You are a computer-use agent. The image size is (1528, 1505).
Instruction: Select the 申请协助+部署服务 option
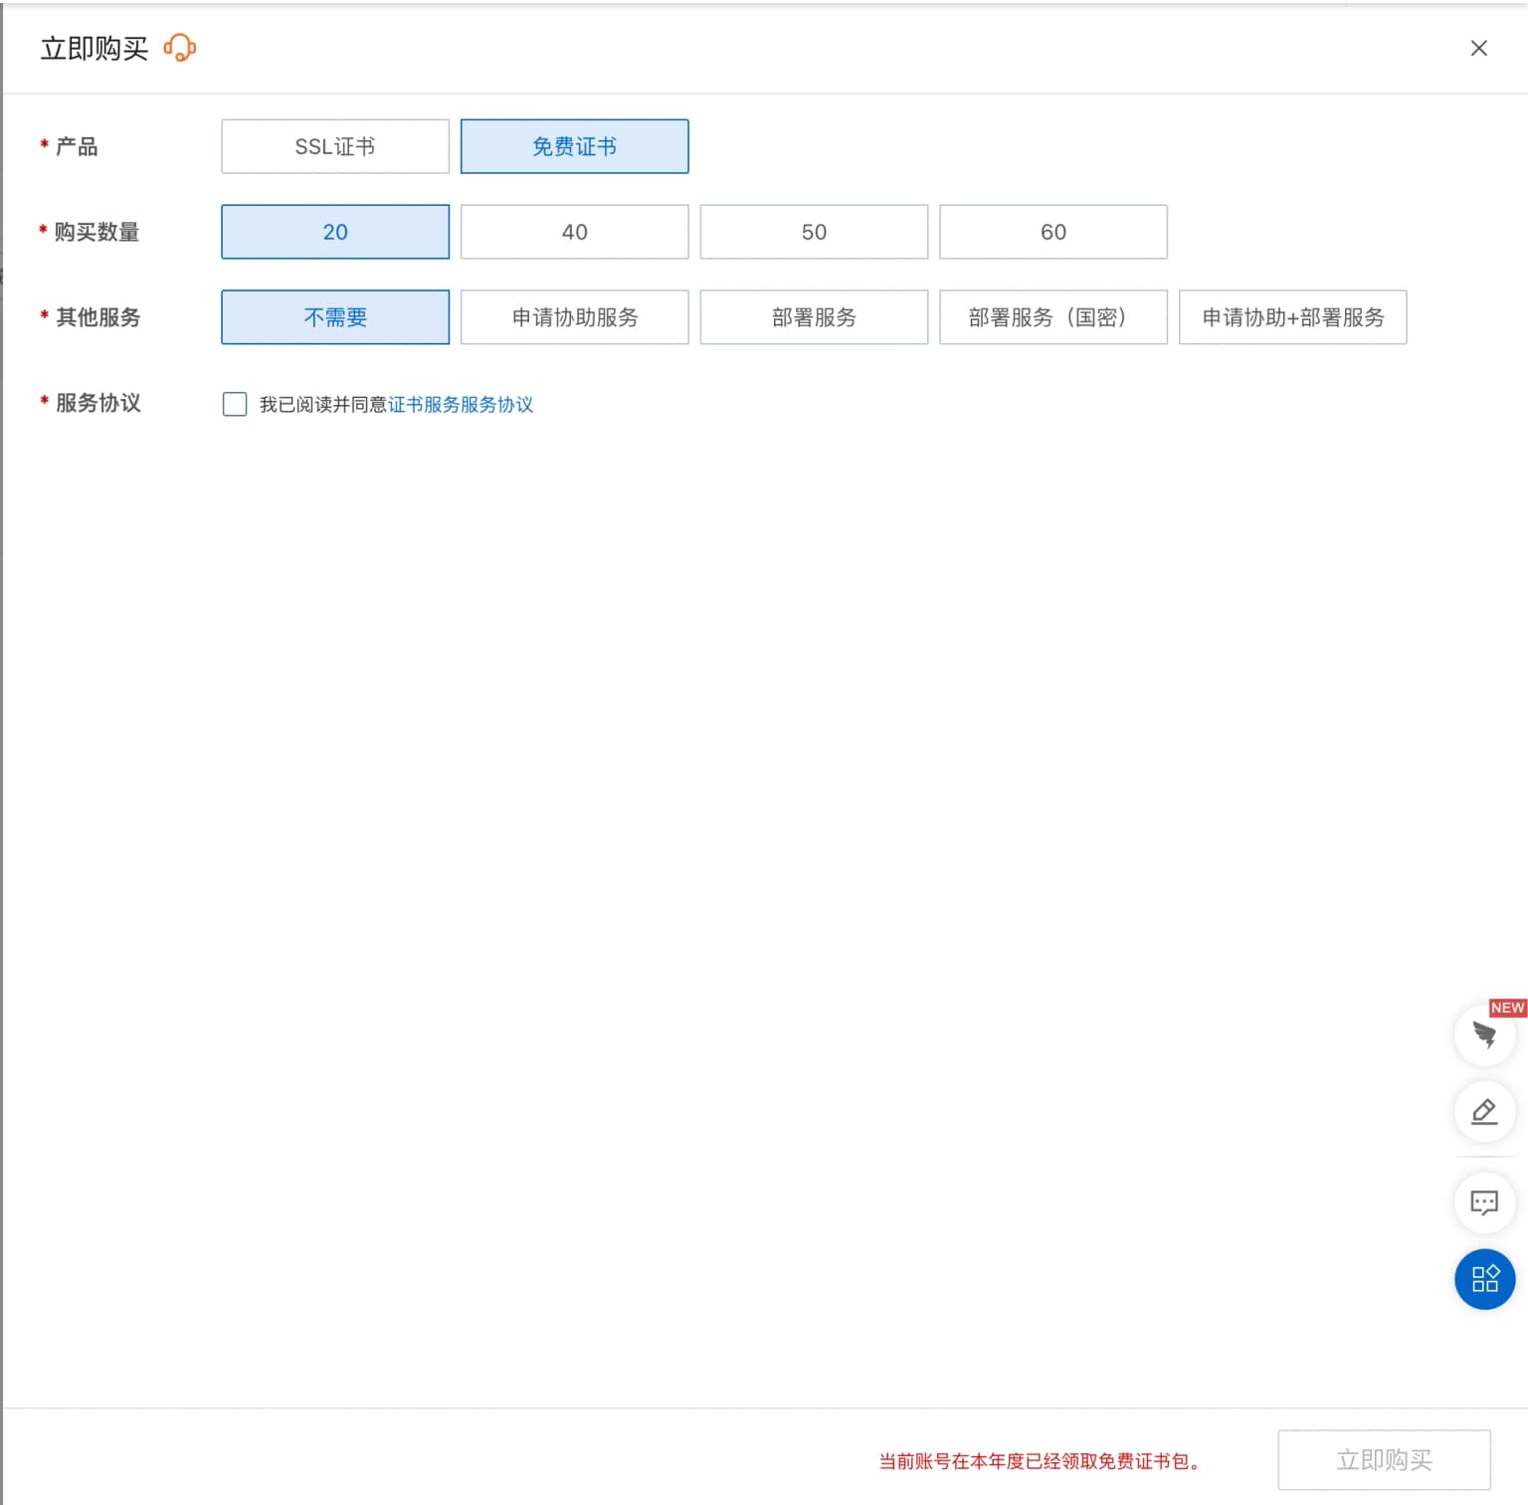click(x=1292, y=317)
